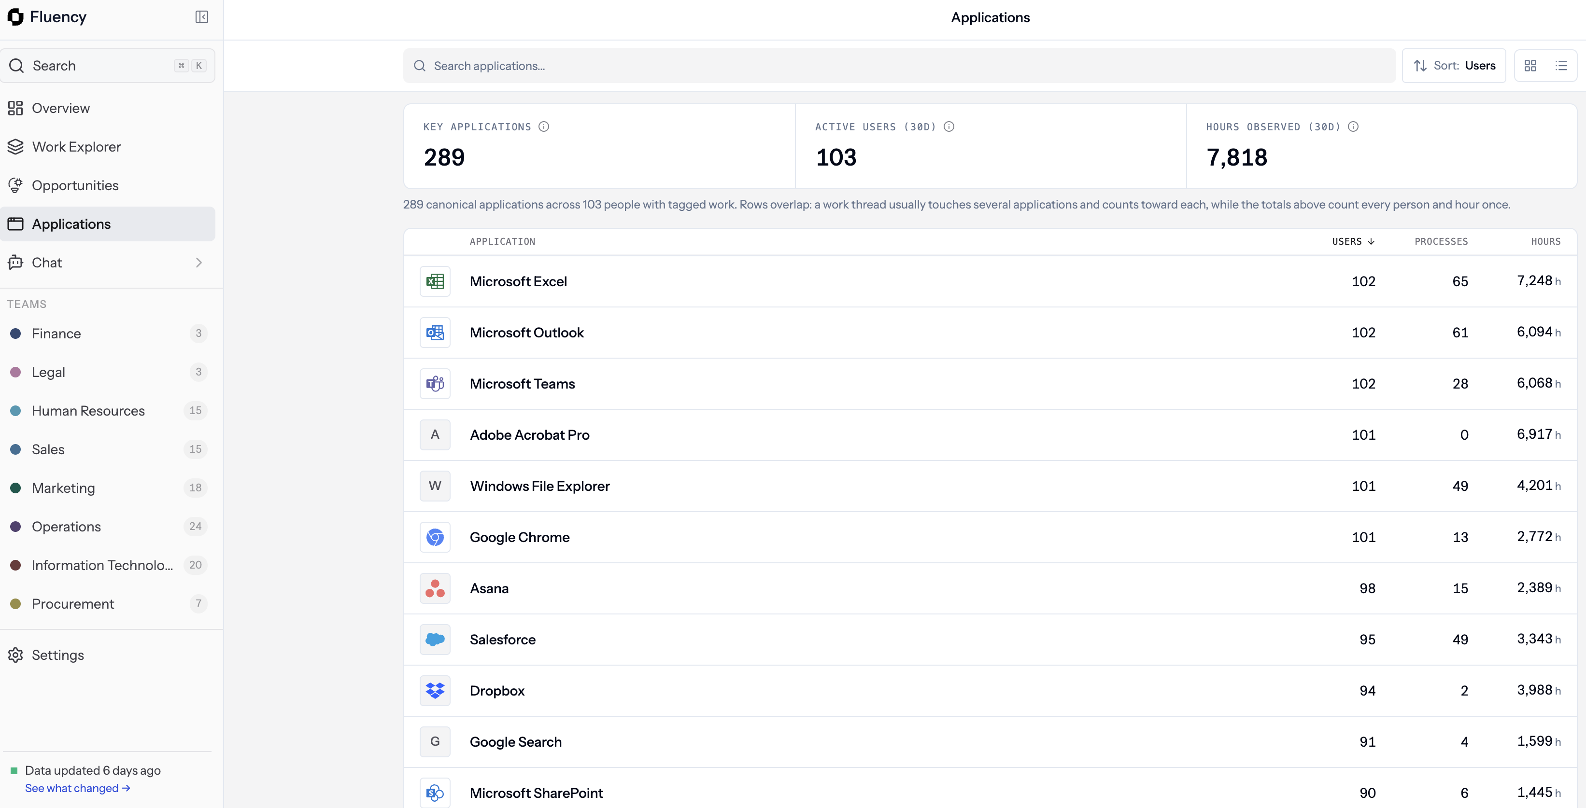
Task: Click the APPLICATION column header
Action: [x=502, y=241]
